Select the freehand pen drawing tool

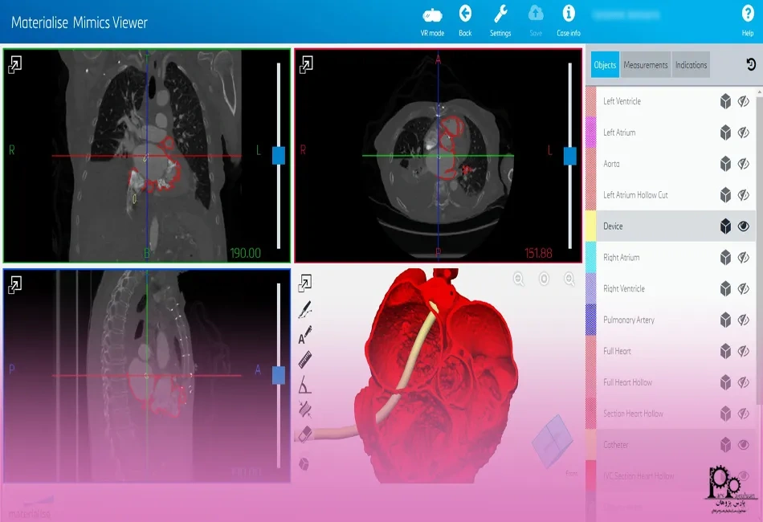304,309
